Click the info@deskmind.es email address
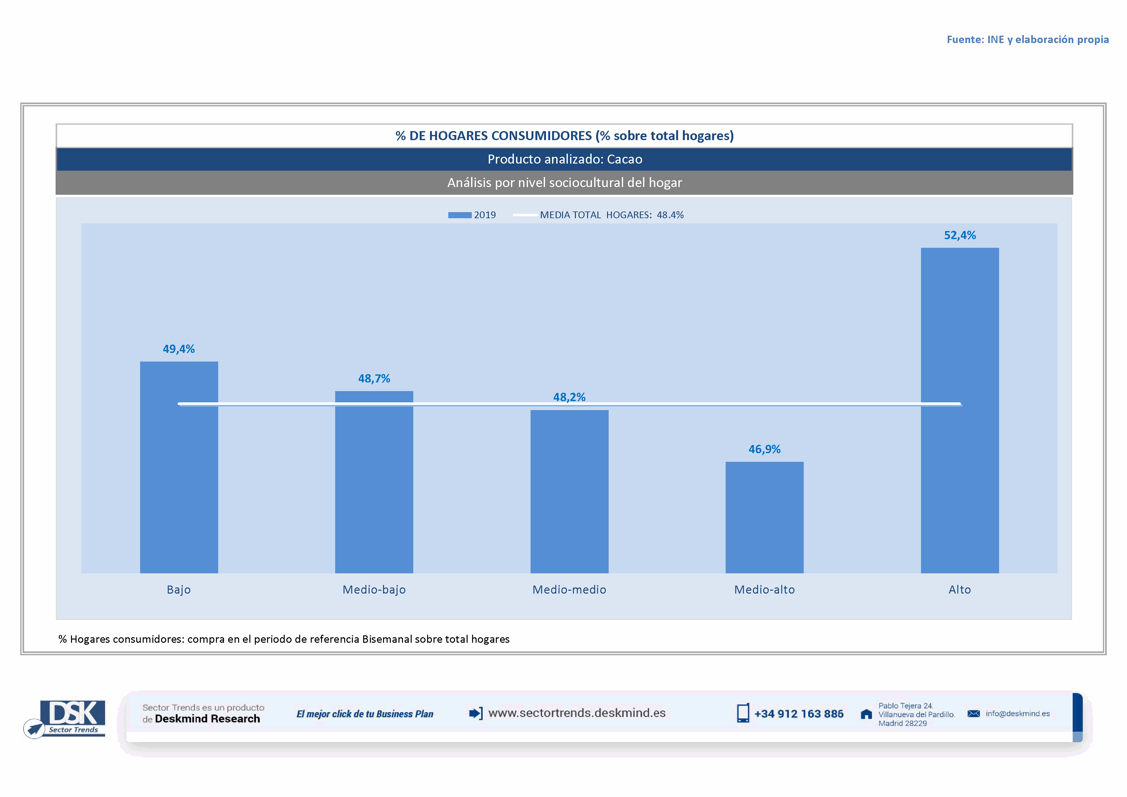1127x797 pixels. (x=1017, y=713)
